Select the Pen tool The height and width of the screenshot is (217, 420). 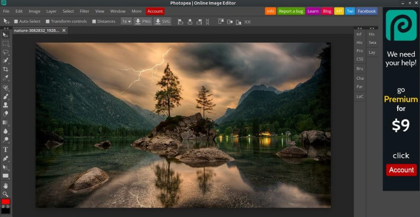tap(5, 158)
